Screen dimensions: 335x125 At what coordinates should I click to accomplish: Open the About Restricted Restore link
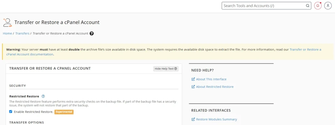215,87
